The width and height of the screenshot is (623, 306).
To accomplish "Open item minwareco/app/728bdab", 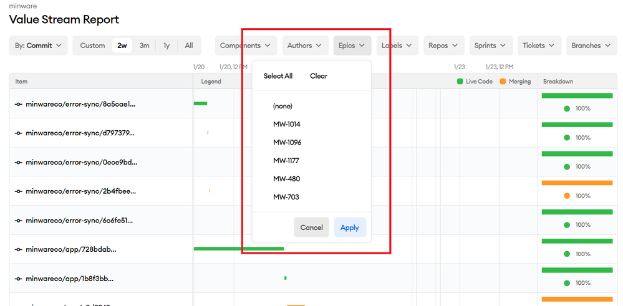I will 71,250.
